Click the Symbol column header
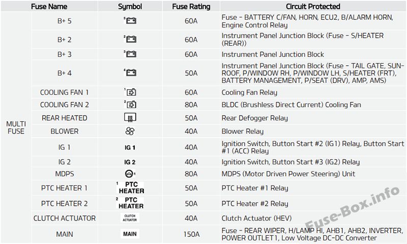Screen dimensions: 407x244 pos(130,6)
